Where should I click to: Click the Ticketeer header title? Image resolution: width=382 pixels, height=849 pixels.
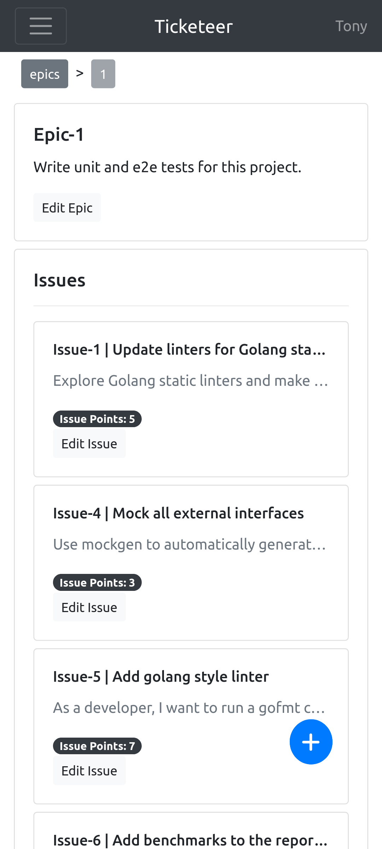(194, 25)
